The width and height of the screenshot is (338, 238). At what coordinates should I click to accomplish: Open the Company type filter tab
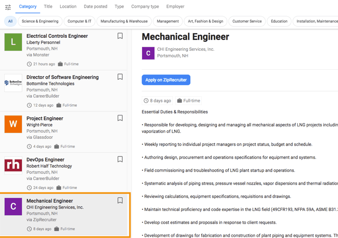(145, 7)
